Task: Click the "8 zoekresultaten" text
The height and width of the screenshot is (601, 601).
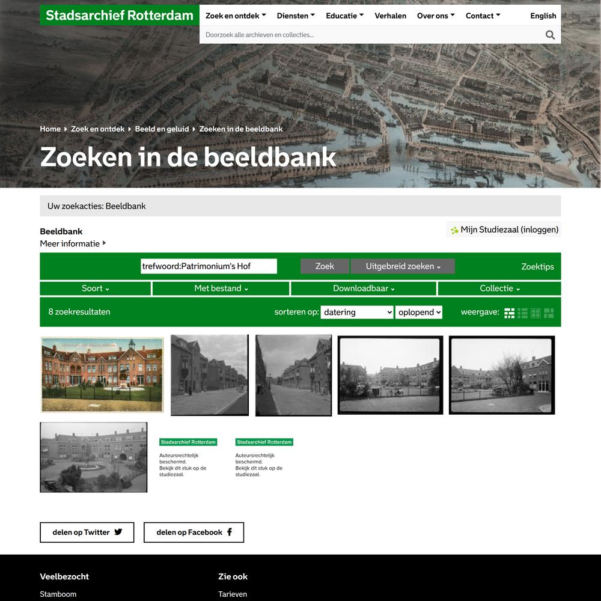Action: (79, 312)
